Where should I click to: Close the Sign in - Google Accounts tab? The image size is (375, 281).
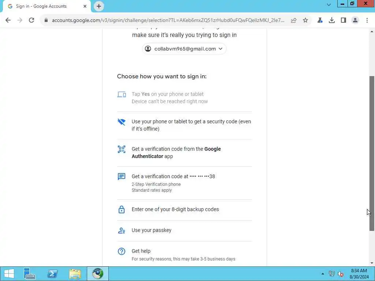85,6
